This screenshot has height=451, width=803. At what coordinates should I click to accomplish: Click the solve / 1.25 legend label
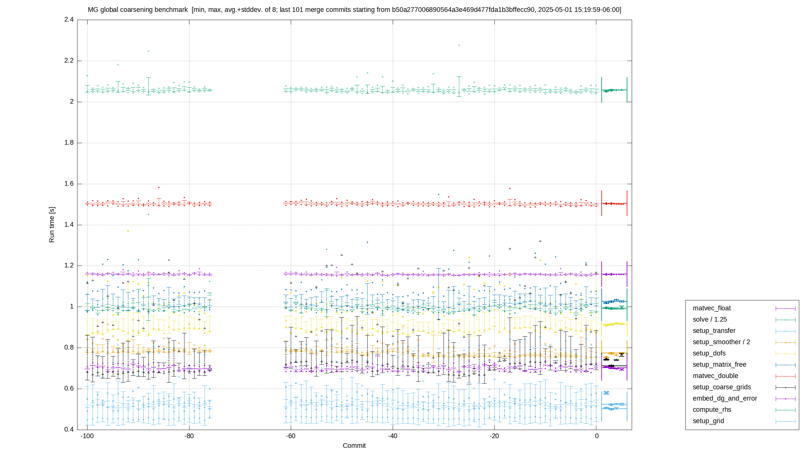pos(710,319)
